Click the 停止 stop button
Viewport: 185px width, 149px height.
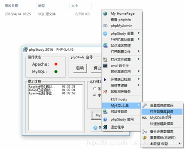coord(96,68)
